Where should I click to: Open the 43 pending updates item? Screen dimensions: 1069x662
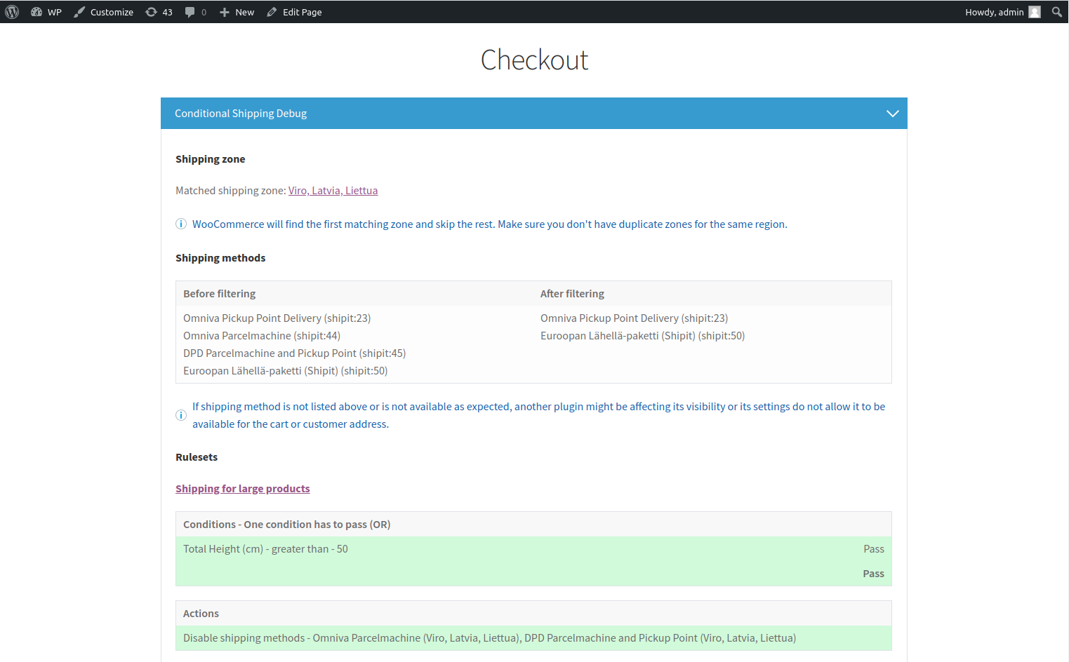[159, 12]
